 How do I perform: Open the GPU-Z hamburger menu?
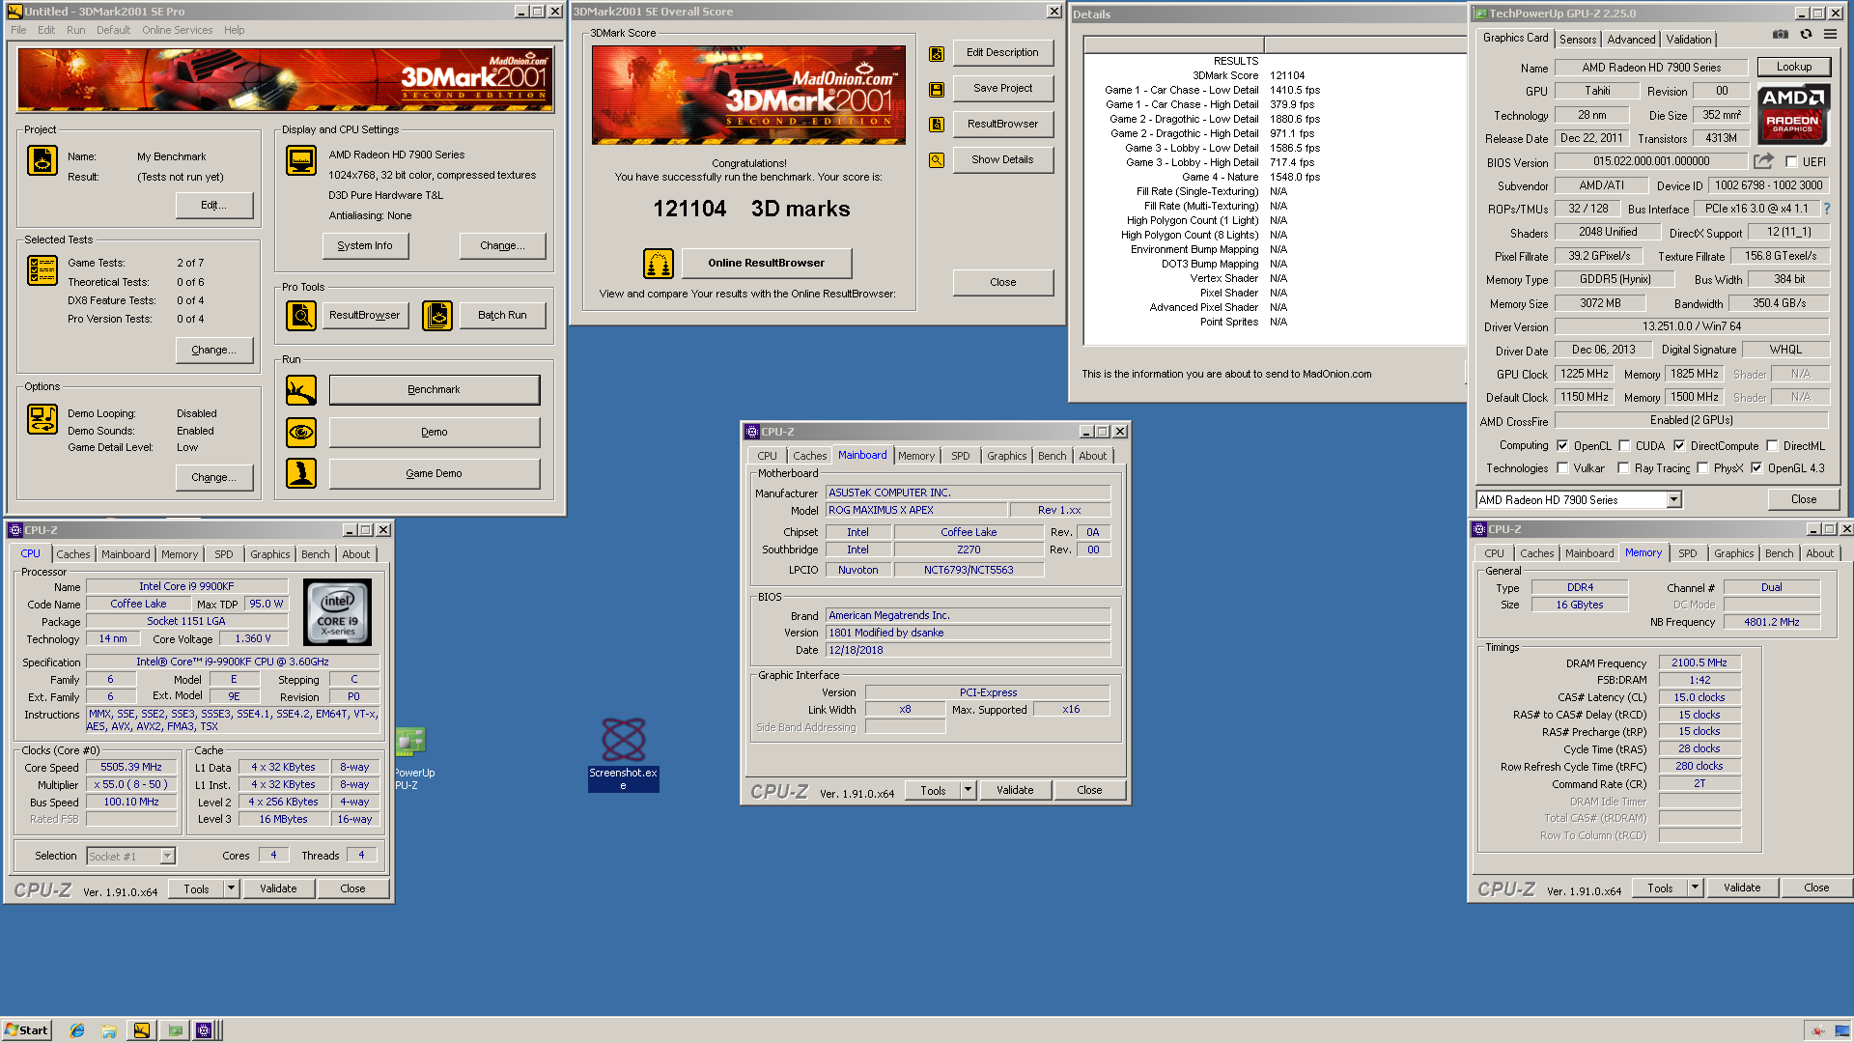click(1830, 35)
